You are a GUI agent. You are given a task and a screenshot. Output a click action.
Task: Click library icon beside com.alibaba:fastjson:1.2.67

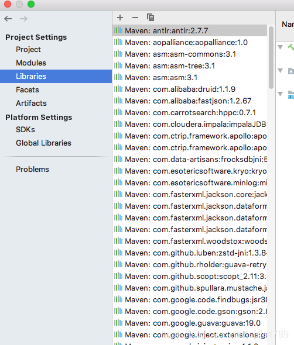pos(118,101)
